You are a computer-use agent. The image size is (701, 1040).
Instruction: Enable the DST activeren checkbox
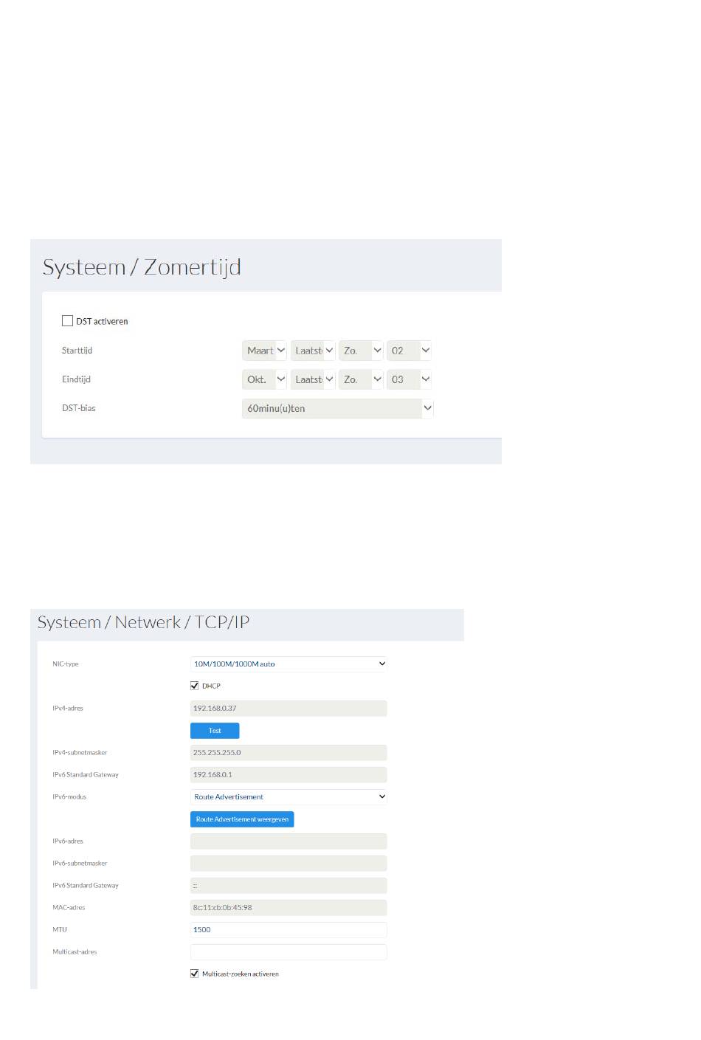[67, 320]
